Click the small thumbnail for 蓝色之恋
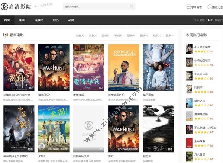Image resolution: width=223 pixels, height=163 pixels. (189, 103)
